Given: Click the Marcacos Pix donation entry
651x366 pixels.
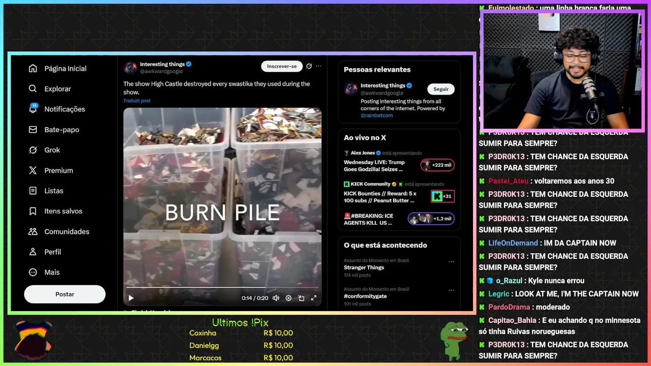Looking at the screenshot, I should (x=241, y=358).
